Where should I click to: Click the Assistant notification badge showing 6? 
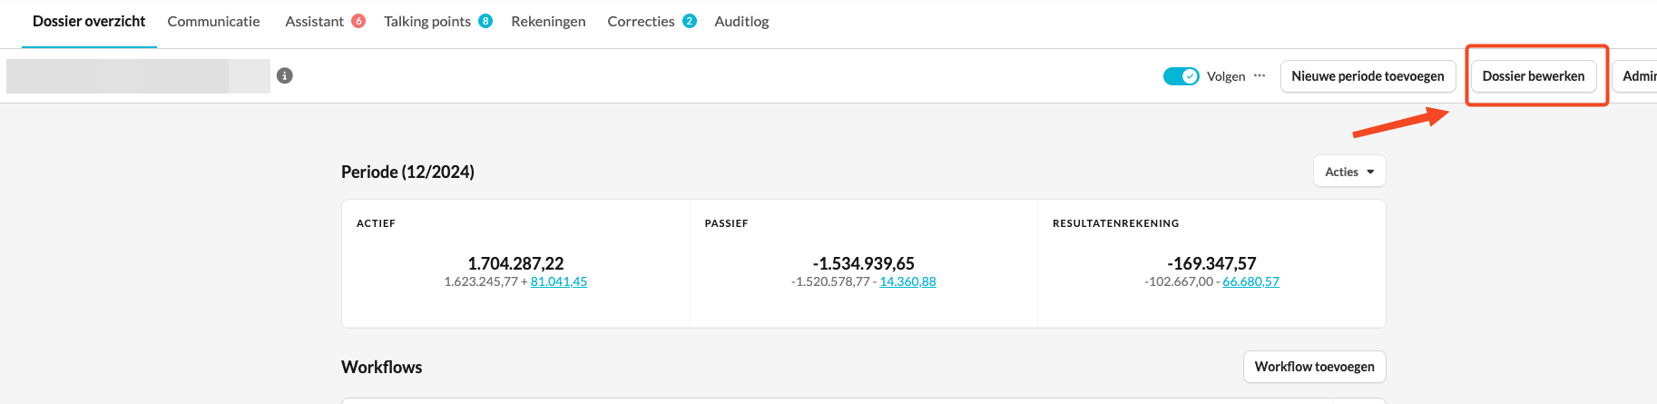pyautogui.click(x=358, y=21)
